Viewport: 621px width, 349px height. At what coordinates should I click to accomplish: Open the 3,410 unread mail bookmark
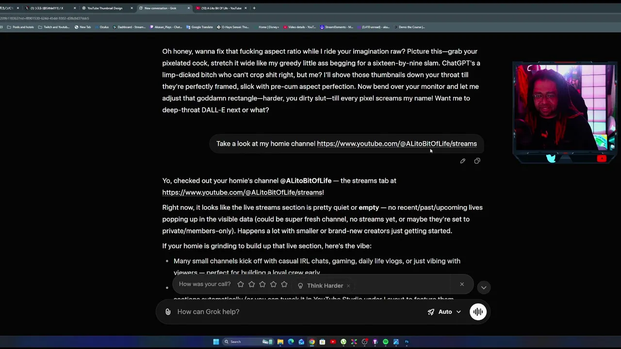click(373, 27)
